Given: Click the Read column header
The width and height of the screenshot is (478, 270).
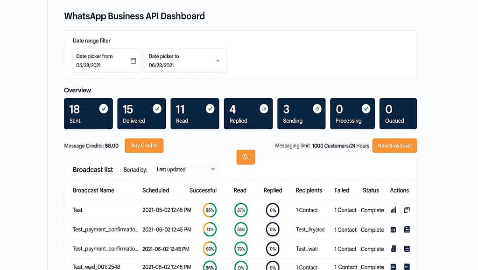Looking at the screenshot, I should pos(240,190).
